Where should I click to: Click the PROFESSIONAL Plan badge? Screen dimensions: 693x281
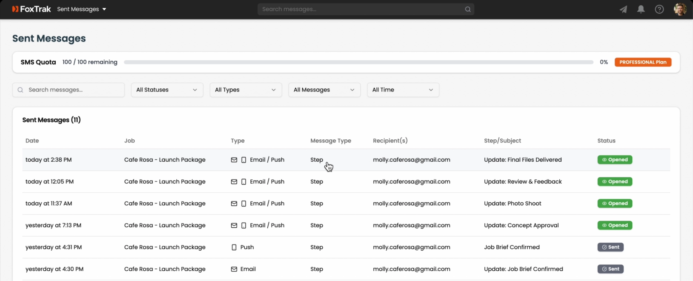click(x=643, y=62)
